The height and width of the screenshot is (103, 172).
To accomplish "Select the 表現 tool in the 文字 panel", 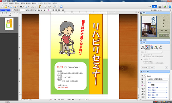I will pyautogui.click(x=147, y=47).
